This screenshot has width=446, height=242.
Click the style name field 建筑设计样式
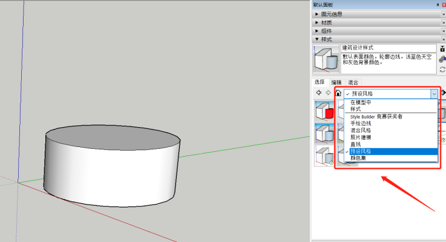(x=389, y=48)
